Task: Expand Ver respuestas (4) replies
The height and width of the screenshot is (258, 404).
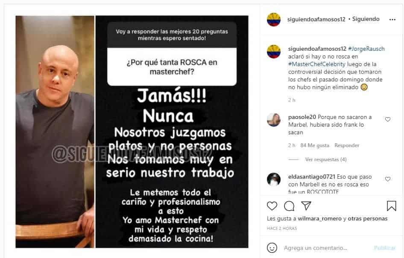Action: tap(326, 159)
